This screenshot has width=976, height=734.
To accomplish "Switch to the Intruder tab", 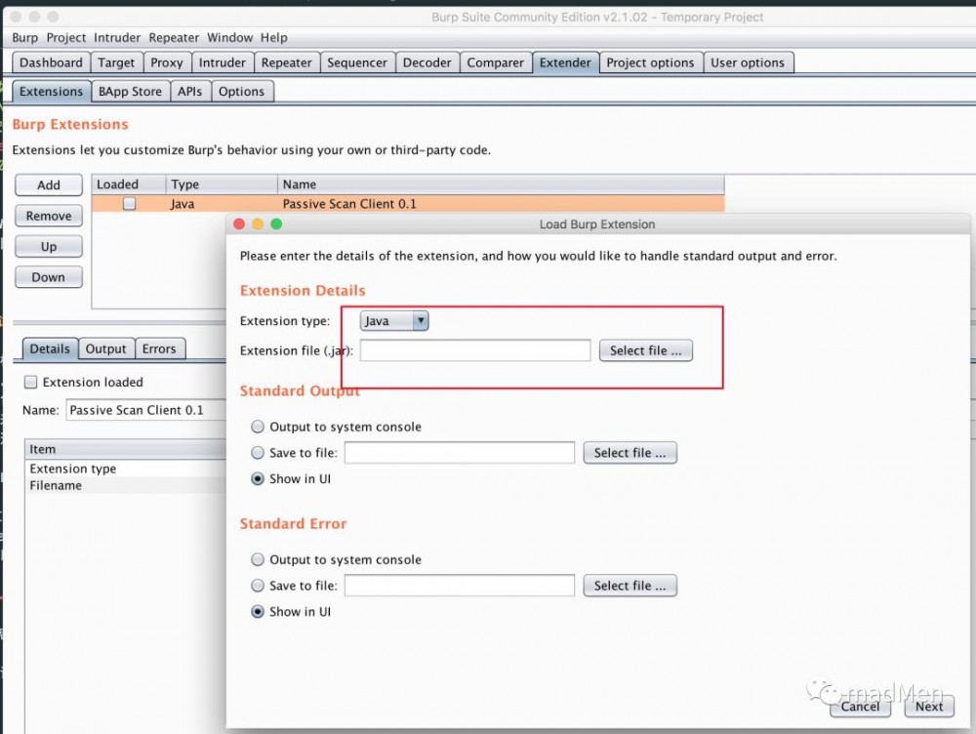I will (x=223, y=62).
